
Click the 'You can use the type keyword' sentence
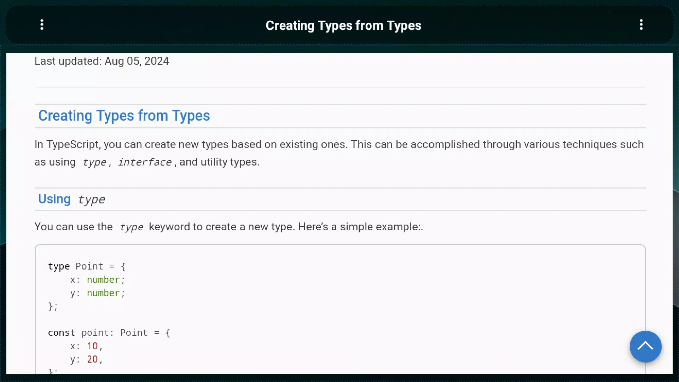(229, 227)
